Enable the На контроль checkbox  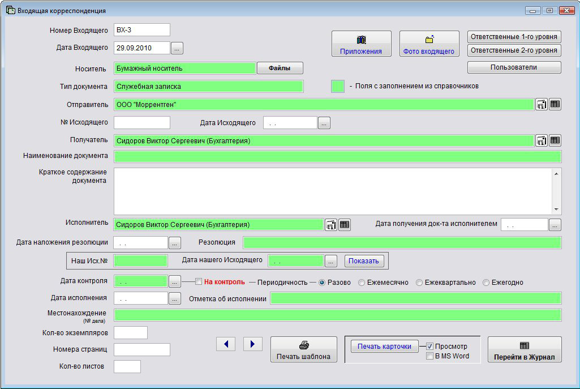click(x=199, y=282)
